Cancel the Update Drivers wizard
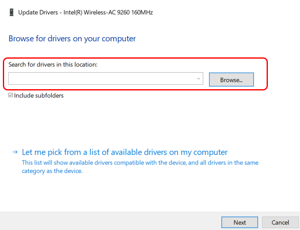The image size is (300, 230). [280, 222]
